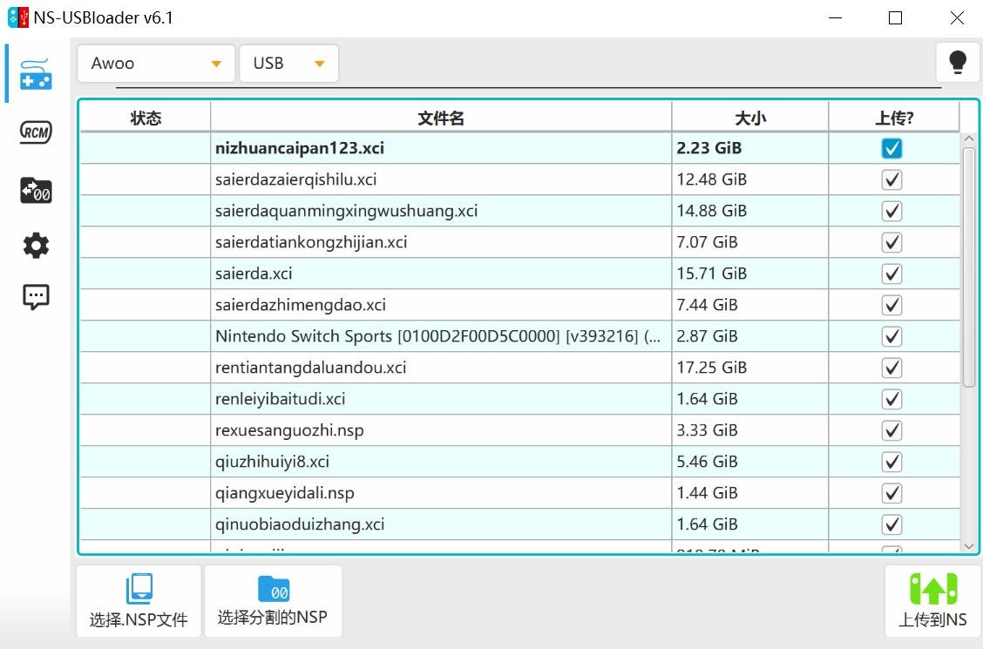This screenshot has width=983, height=649.
Task: Open the split/merge files folder tab
Action: coord(36,190)
